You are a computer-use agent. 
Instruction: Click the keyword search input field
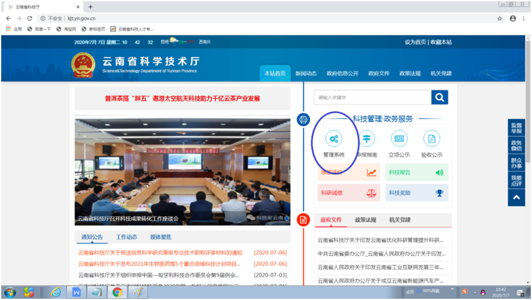click(373, 98)
